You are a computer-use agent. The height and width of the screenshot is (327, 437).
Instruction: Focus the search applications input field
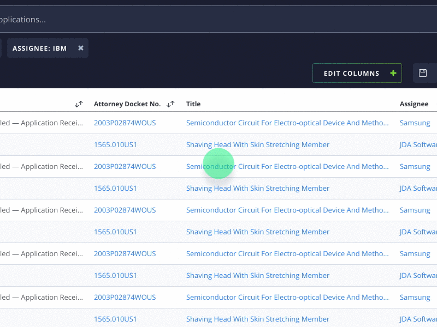pos(218,19)
